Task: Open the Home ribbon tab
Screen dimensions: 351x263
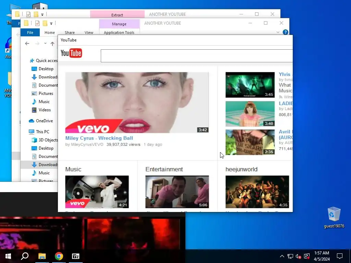Action: tap(50, 33)
